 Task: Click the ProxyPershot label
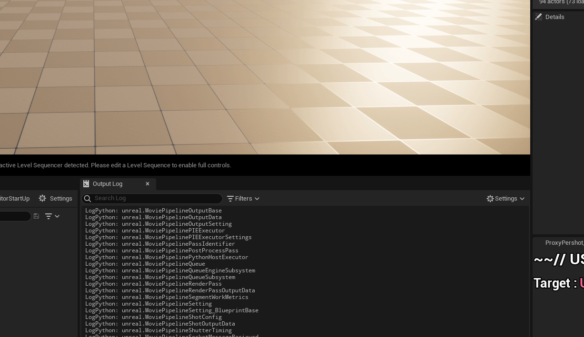564,243
